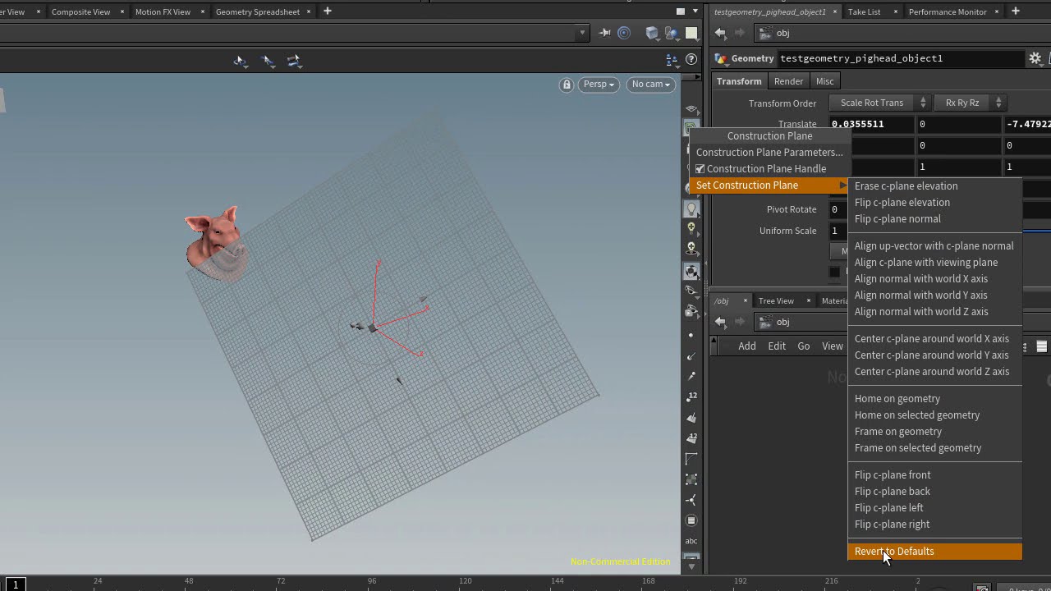
Task: Open the No cam camera dropdown
Action: click(x=650, y=84)
